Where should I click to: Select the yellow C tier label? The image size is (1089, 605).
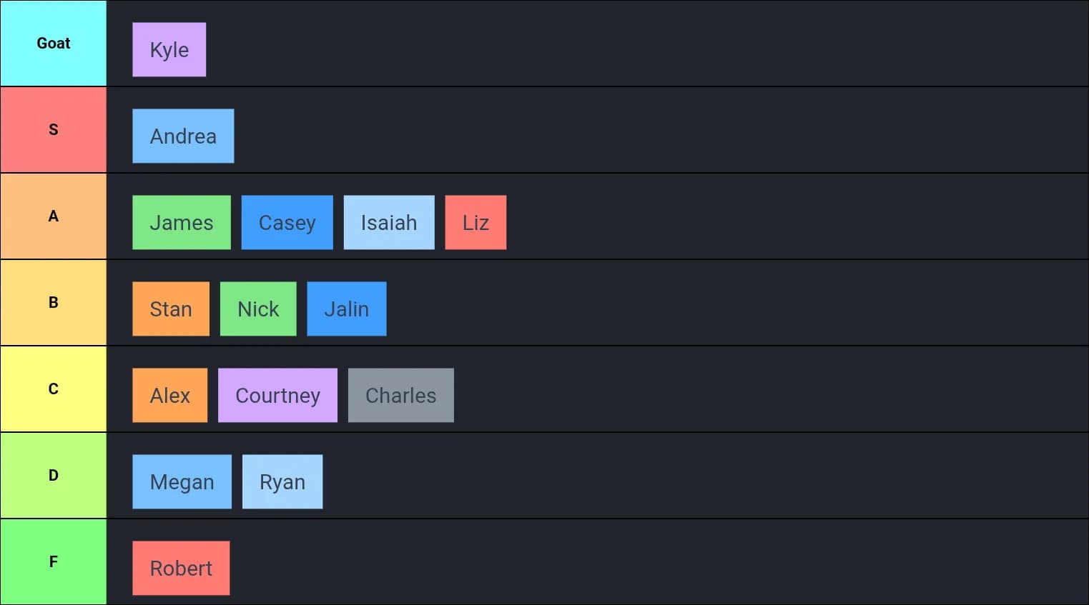(54, 389)
